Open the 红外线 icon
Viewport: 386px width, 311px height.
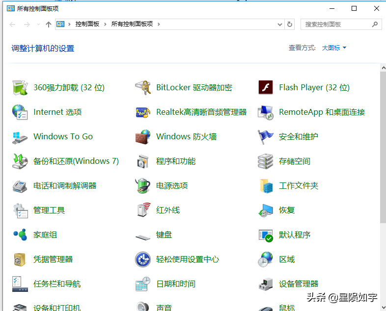[x=143, y=210]
